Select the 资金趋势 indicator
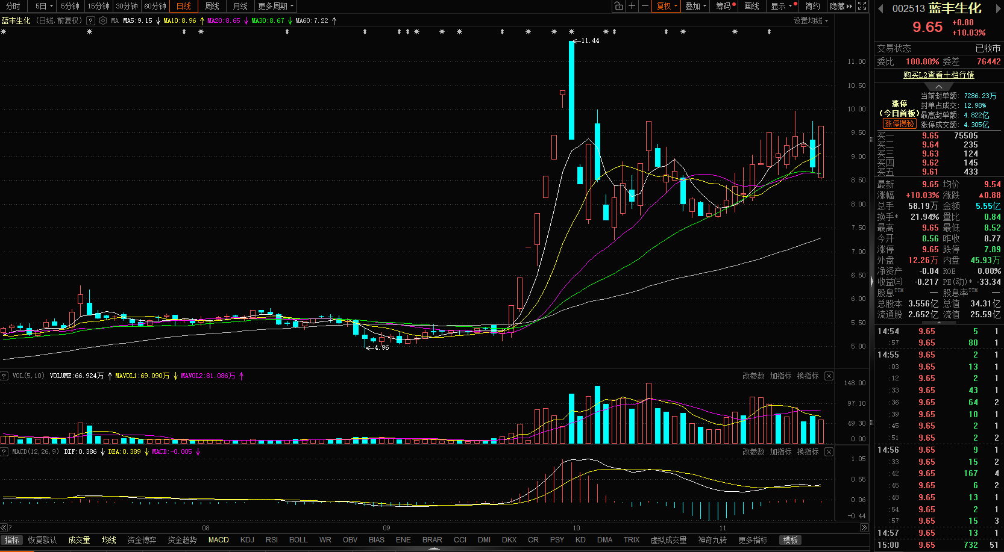Screen dimensions: 1004x552 point(182,540)
